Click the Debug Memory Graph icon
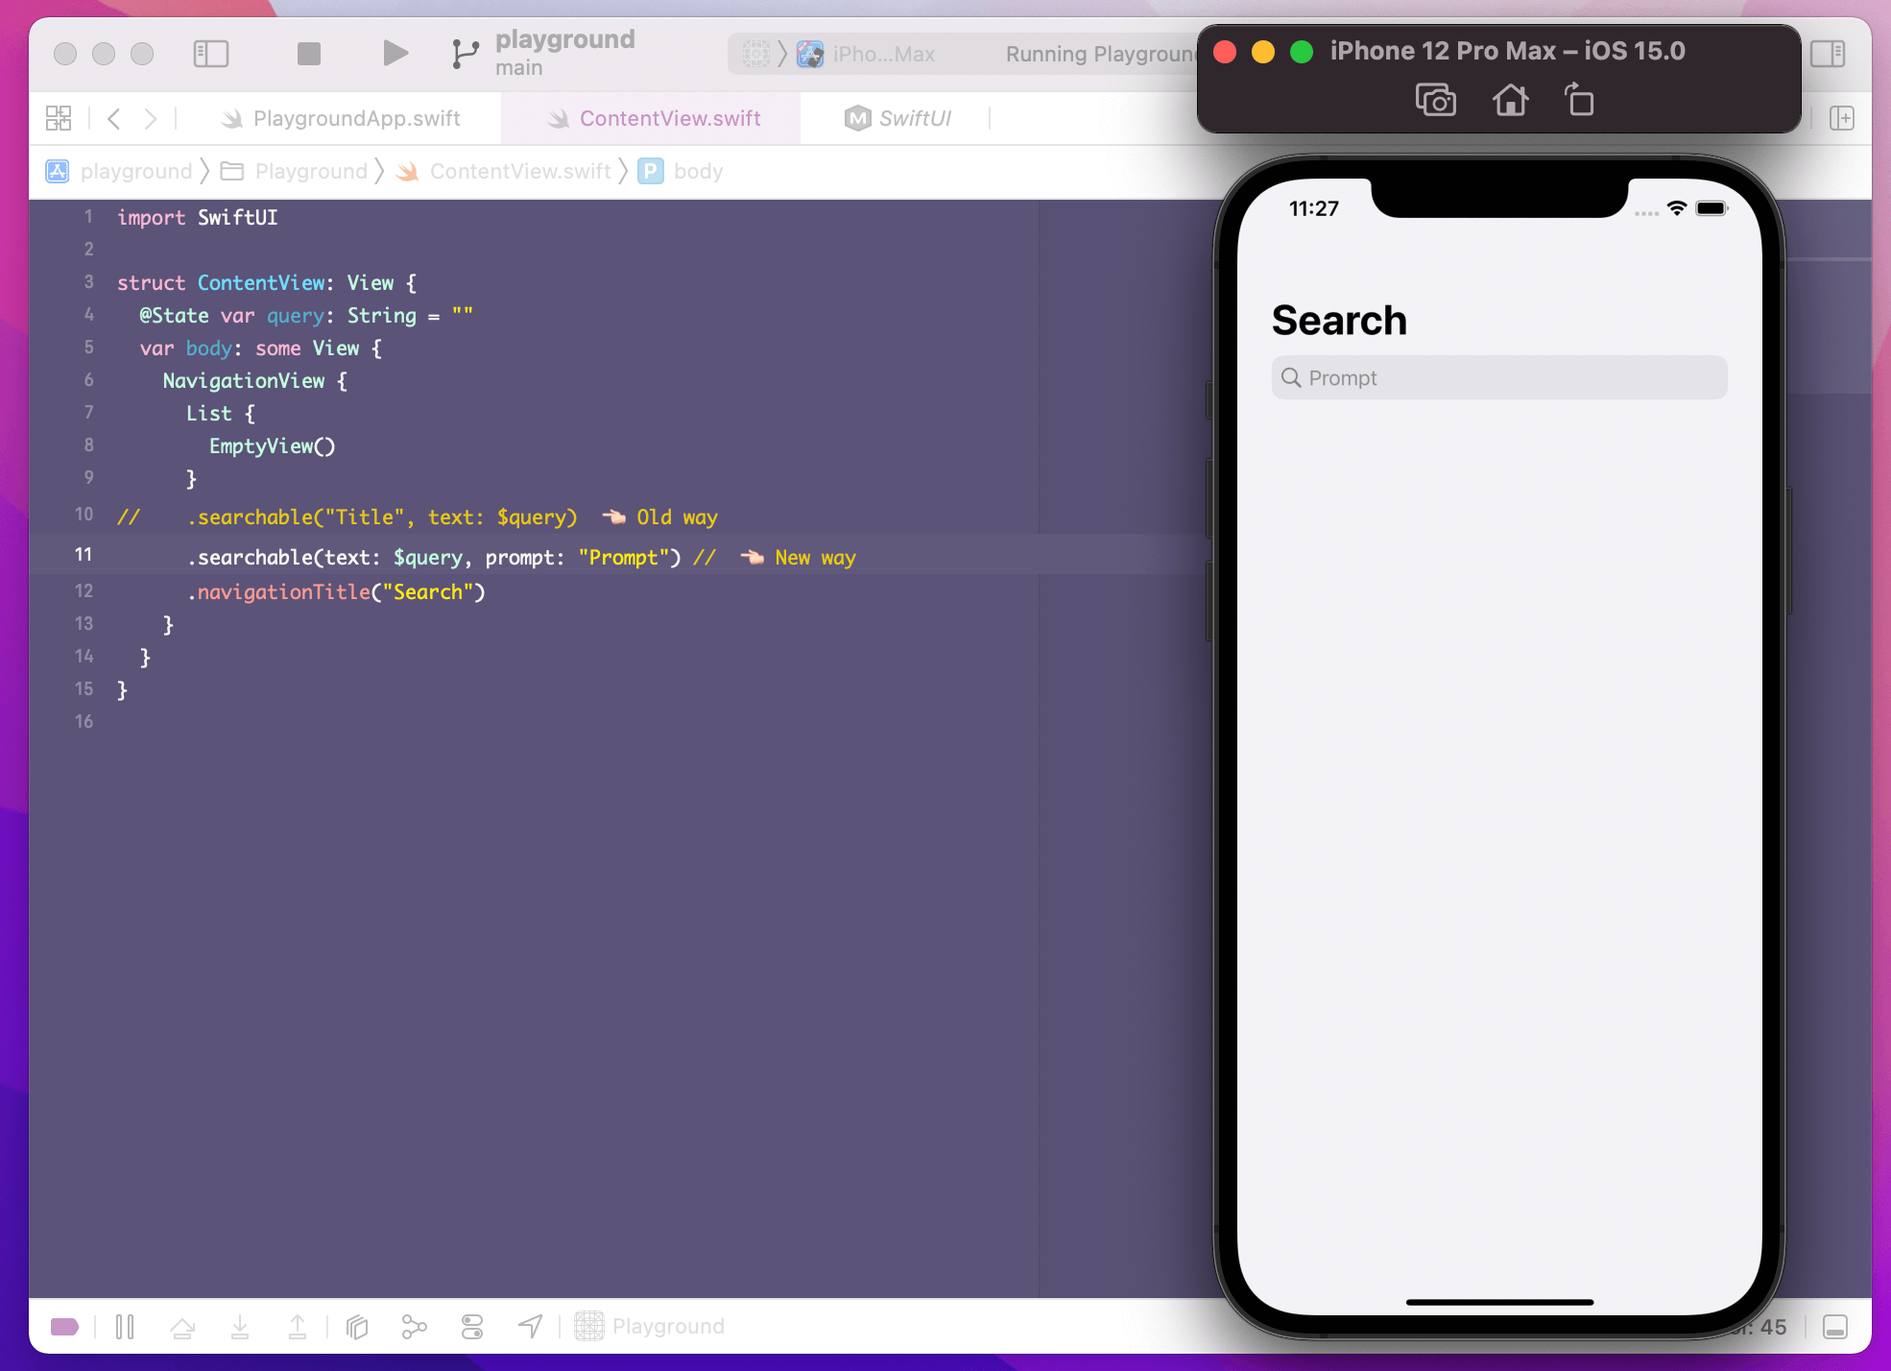This screenshot has width=1891, height=1371. tap(414, 1327)
